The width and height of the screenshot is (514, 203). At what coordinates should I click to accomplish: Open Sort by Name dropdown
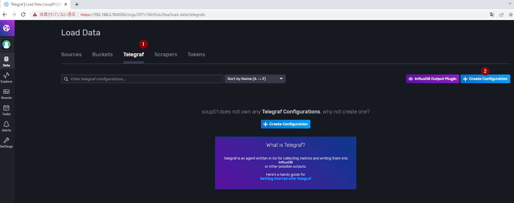255,79
